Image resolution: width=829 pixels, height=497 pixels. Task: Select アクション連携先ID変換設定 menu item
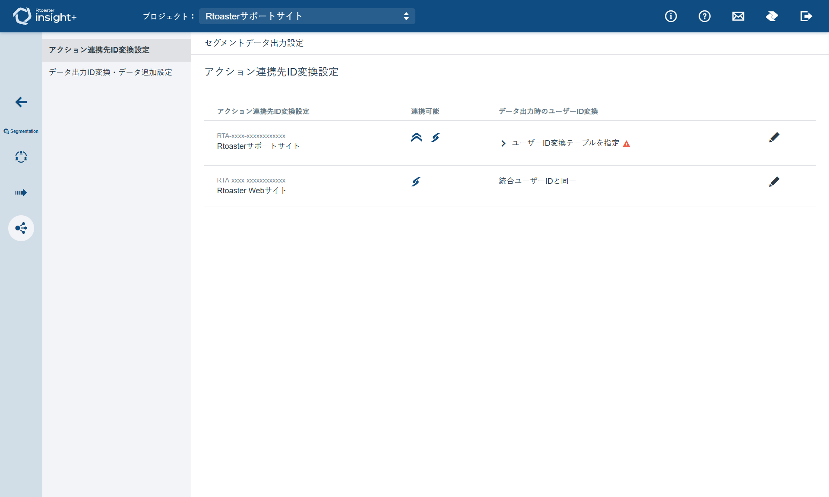click(x=117, y=50)
